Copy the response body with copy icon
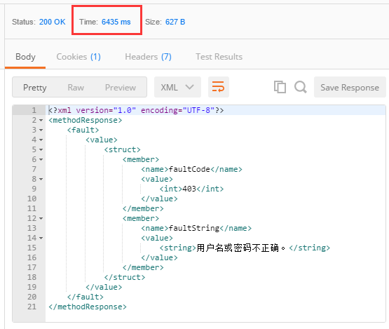This screenshot has width=389, height=329. tap(280, 87)
